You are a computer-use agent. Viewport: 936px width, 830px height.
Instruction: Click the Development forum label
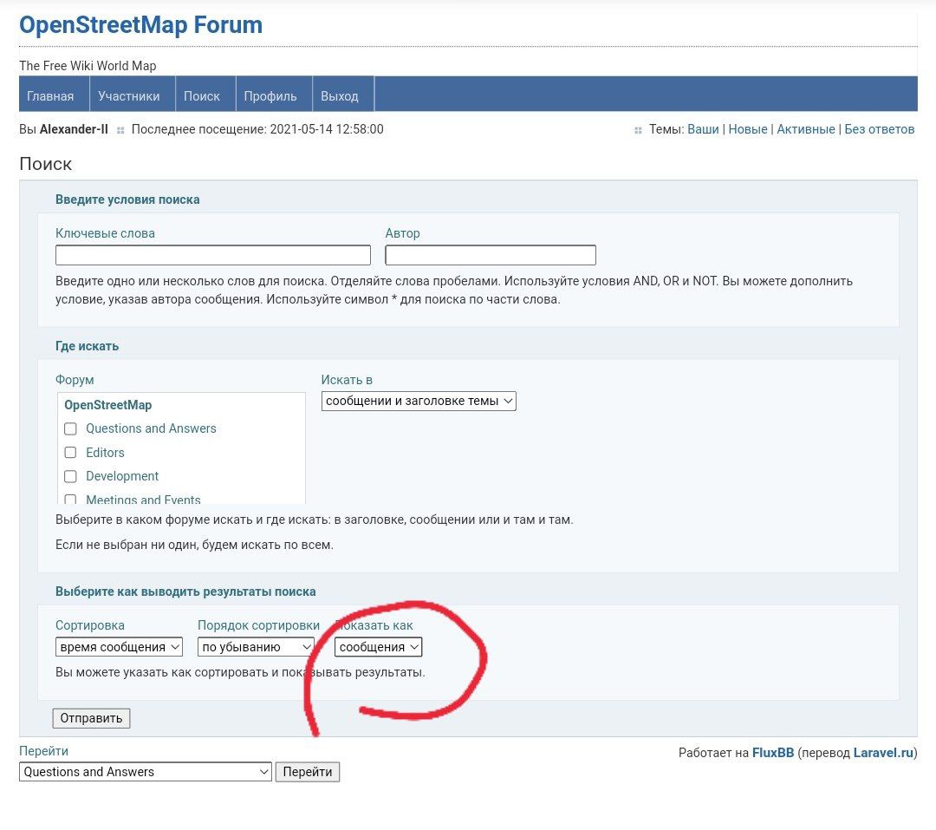click(122, 476)
